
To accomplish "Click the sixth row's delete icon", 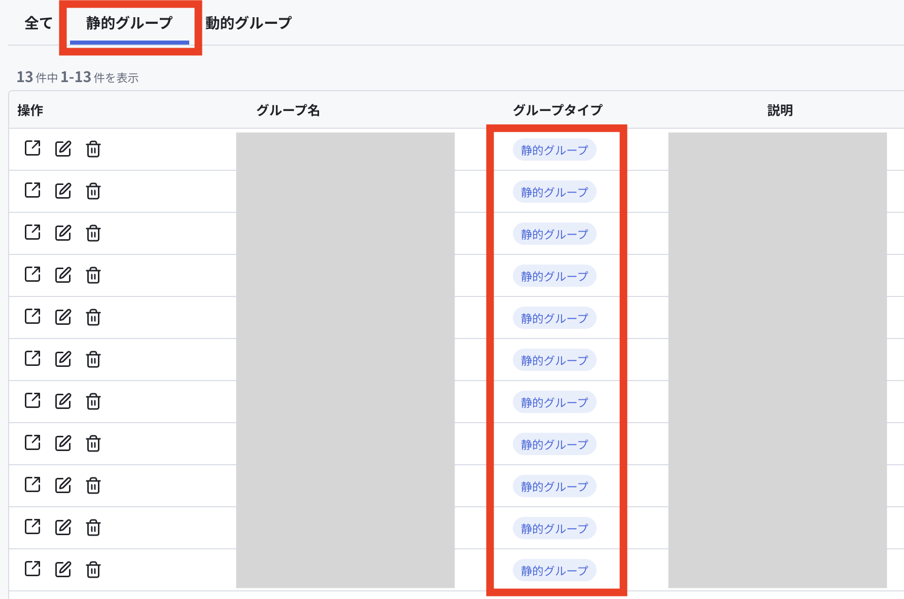I will (93, 359).
